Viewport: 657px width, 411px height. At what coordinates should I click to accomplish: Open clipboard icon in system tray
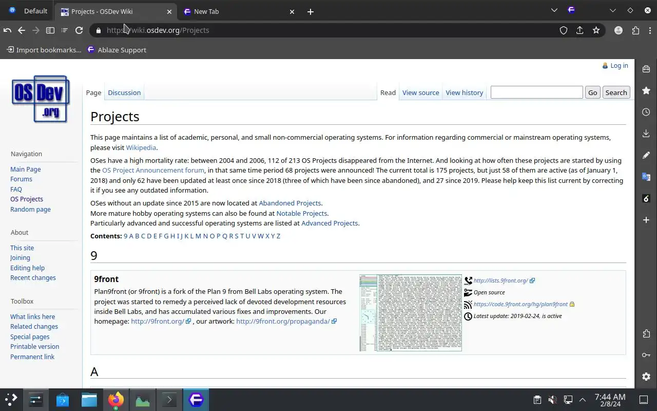[x=537, y=400]
